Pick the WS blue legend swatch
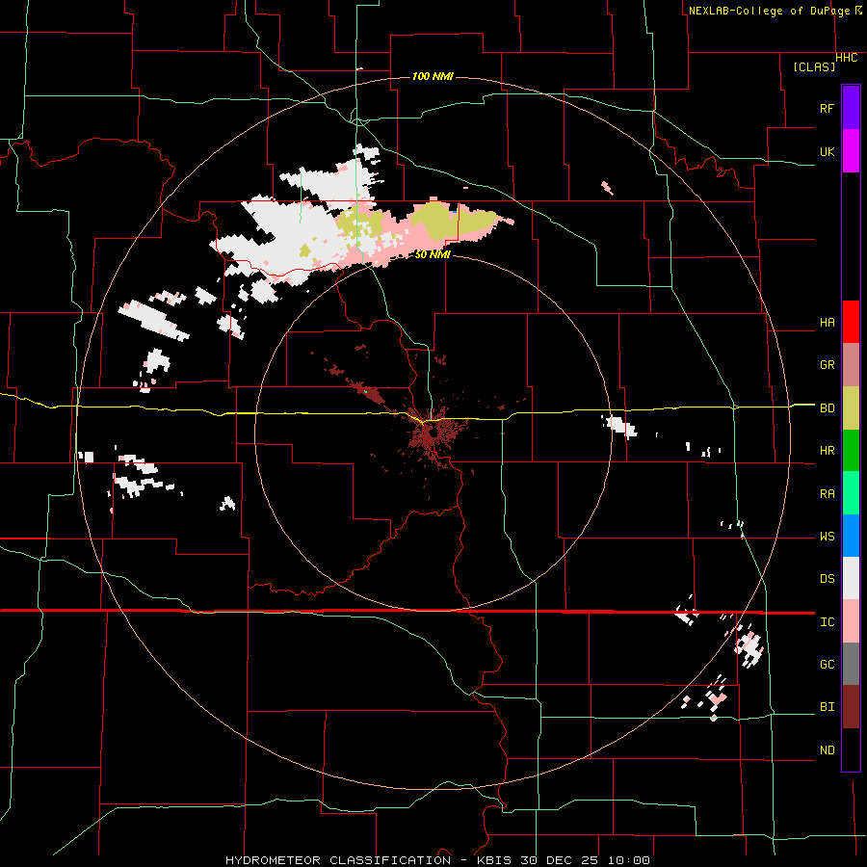Image resolution: width=867 pixels, height=867 pixels. [x=851, y=536]
